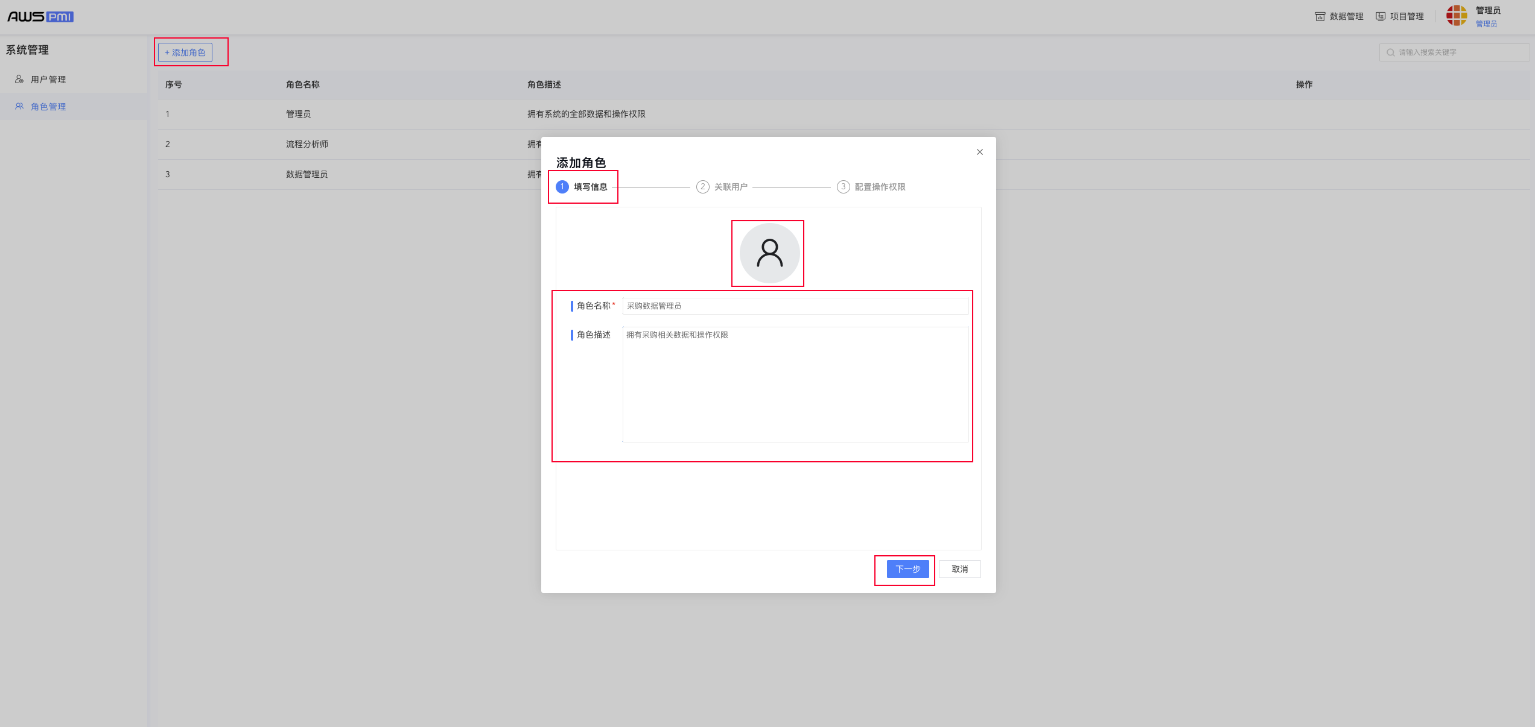
Task: Click the 用户管理 sidebar icon
Action: [19, 79]
